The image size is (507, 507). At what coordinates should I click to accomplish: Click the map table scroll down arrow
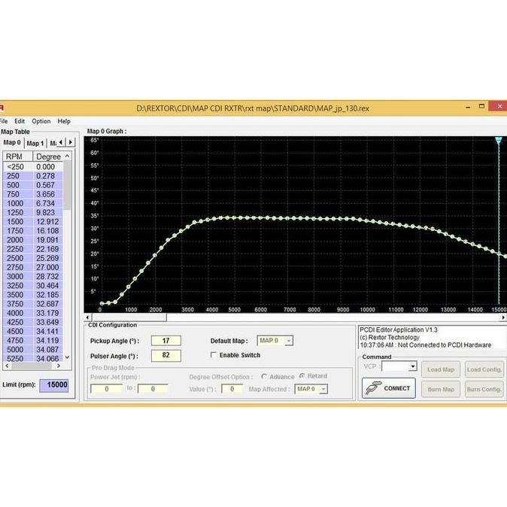(x=67, y=357)
